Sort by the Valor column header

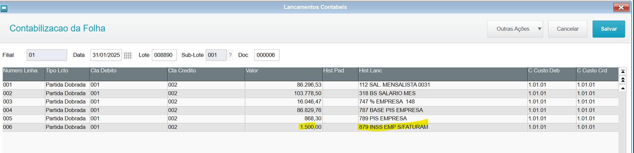284,71
